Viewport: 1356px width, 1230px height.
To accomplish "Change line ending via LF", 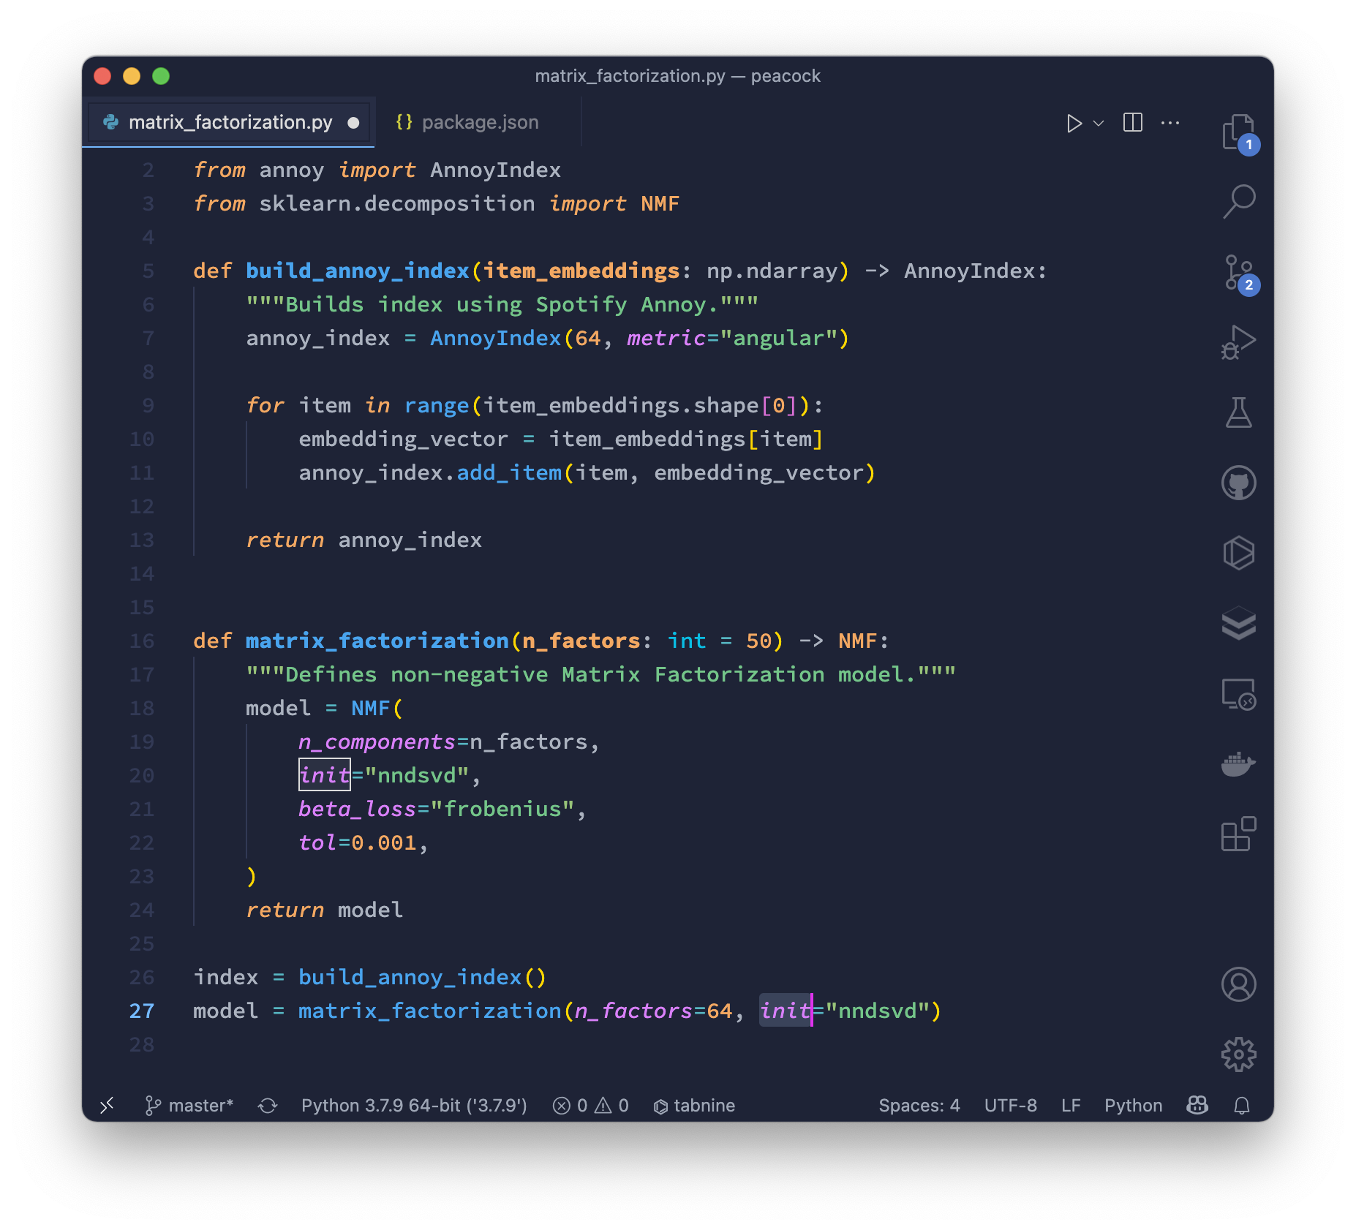I will click(x=1070, y=1105).
